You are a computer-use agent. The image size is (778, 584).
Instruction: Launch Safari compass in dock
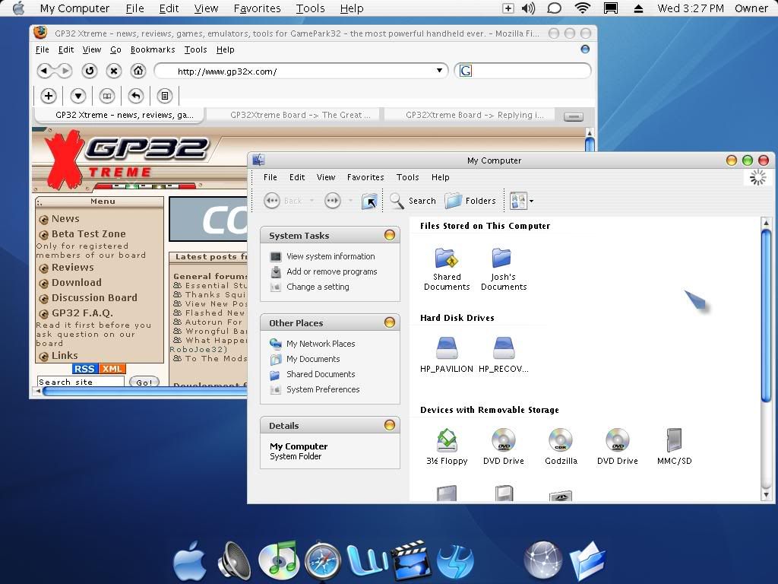(x=323, y=562)
